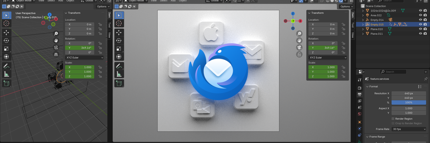Viewport: 430px width, 143px height.
Task: Expand Empty.015 tree item
Action: pyautogui.click(x=363, y=24)
